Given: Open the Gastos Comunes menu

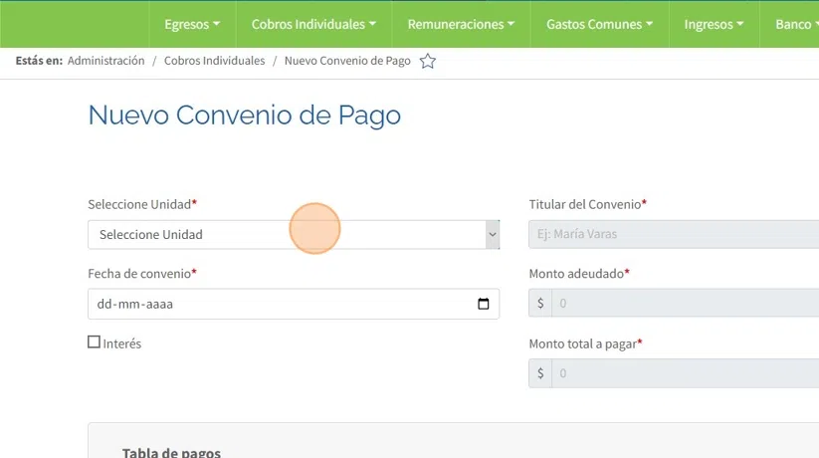Looking at the screenshot, I should click(x=600, y=25).
